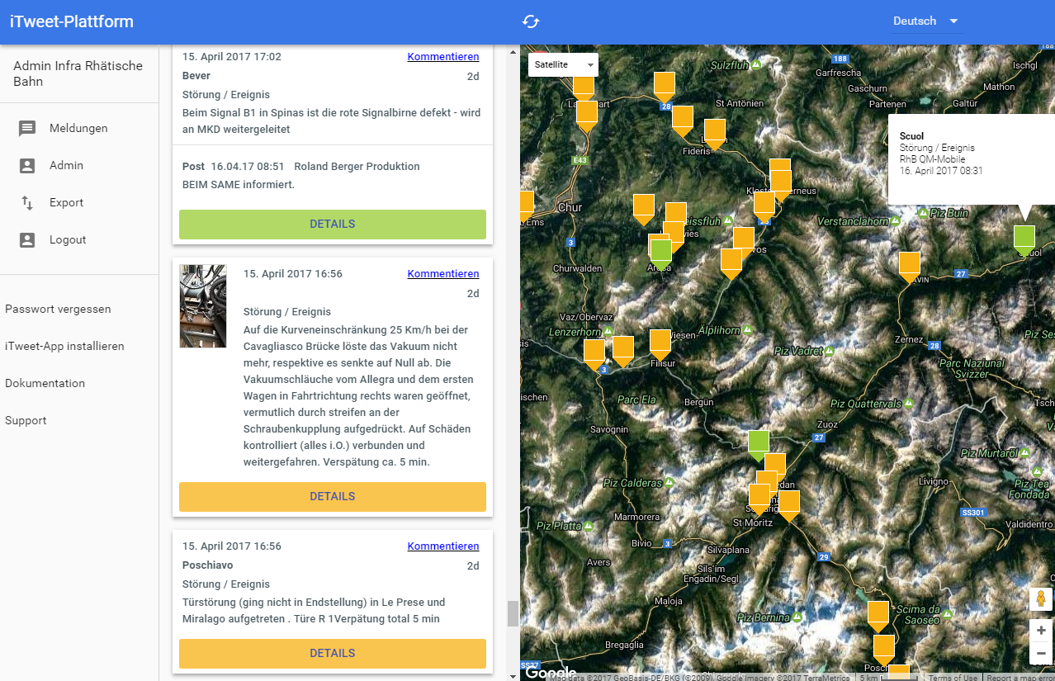Zoom out on the map

(1041, 653)
